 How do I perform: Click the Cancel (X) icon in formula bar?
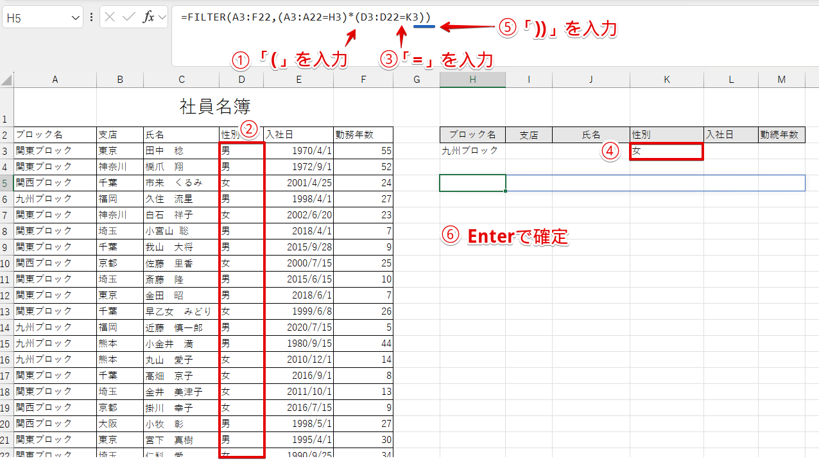(x=110, y=17)
